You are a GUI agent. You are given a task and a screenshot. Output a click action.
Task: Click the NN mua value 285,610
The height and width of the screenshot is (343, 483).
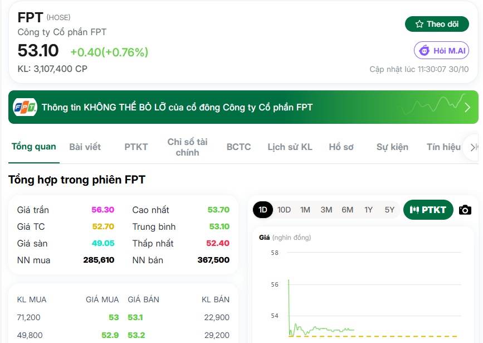[x=99, y=260]
